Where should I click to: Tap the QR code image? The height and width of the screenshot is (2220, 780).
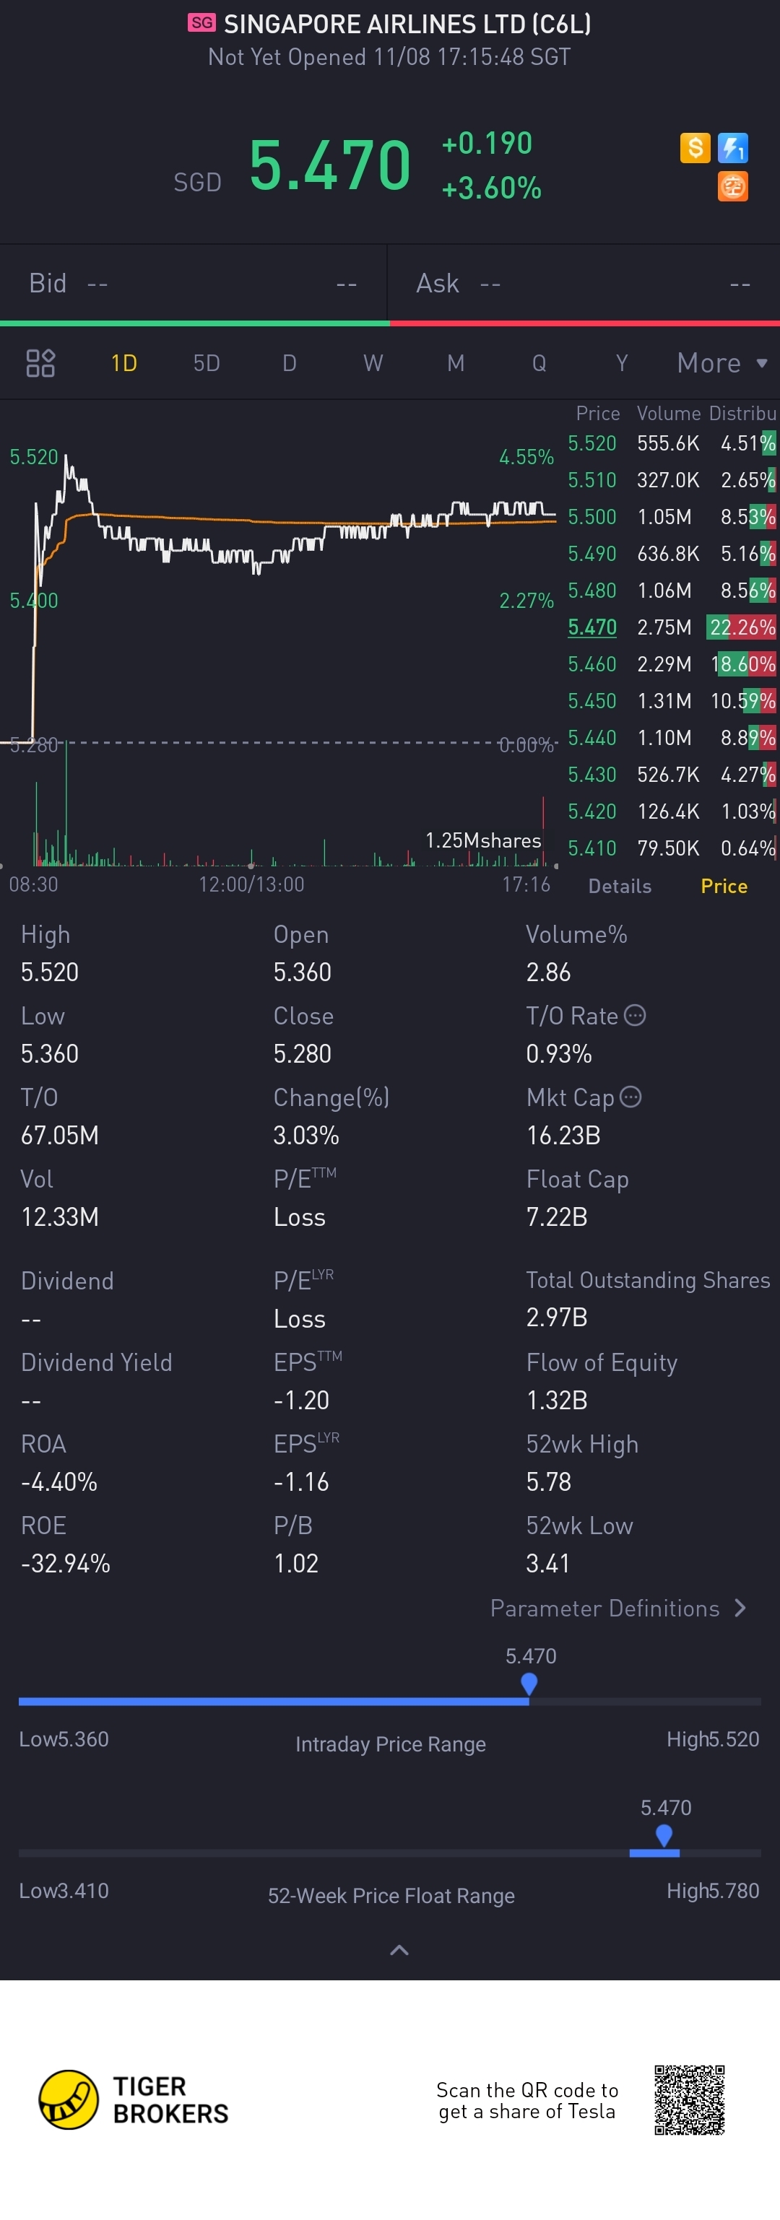tap(689, 2099)
